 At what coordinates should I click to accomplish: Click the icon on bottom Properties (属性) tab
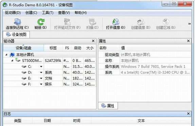pos(104,106)
